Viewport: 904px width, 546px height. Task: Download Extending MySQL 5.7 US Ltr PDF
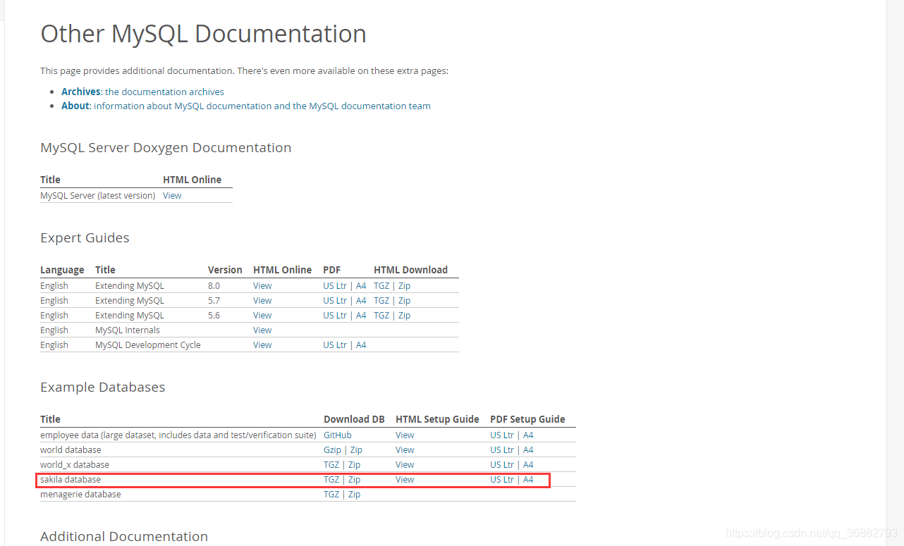(335, 301)
